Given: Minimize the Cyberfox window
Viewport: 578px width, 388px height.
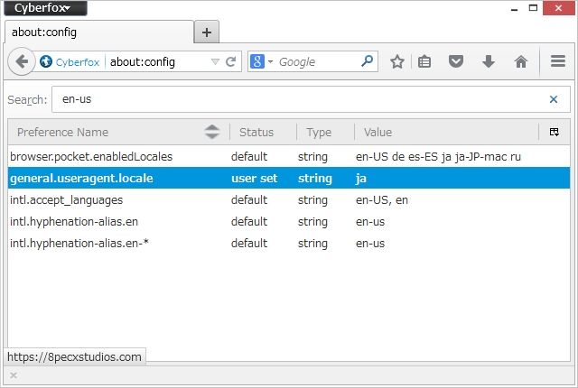Looking at the screenshot, I should (x=515, y=8).
